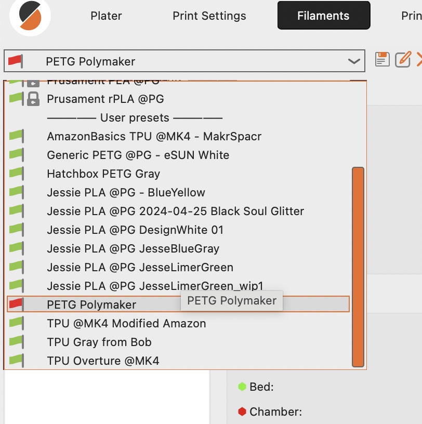
Task: Select highlighted PETG Polymaker list entry
Action: [x=178, y=304]
